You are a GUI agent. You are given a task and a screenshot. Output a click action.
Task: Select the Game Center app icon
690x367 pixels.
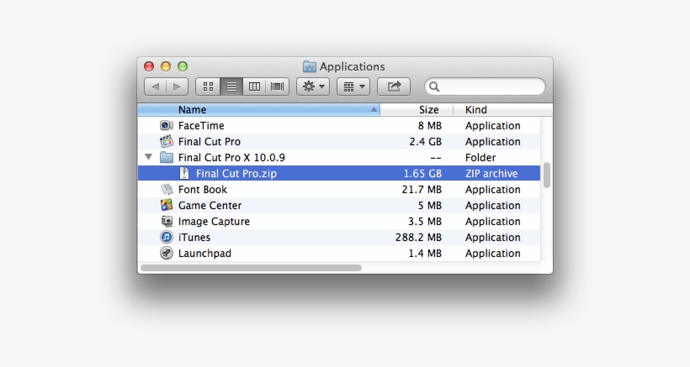pos(167,205)
